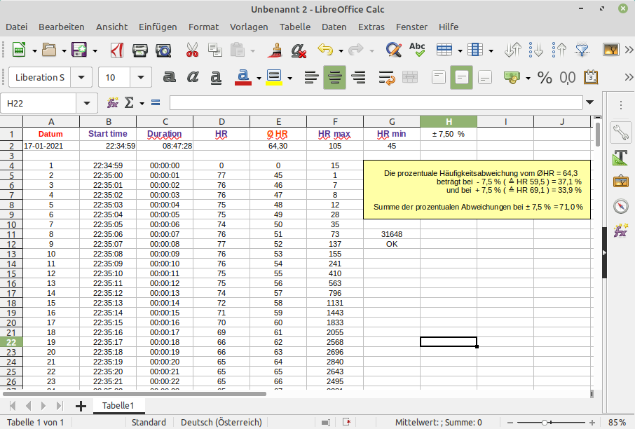
Task: Click the formula equals sign icon
Action: click(x=156, y=103)
